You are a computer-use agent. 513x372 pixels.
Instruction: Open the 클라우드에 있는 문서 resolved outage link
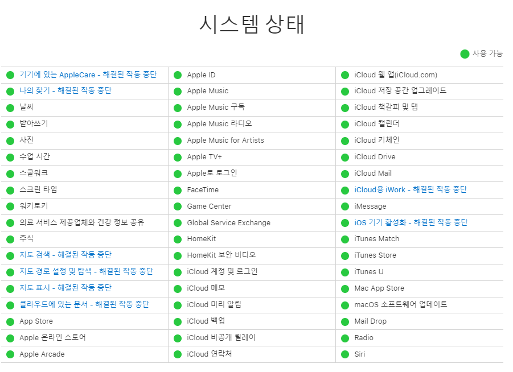[84, 304]
